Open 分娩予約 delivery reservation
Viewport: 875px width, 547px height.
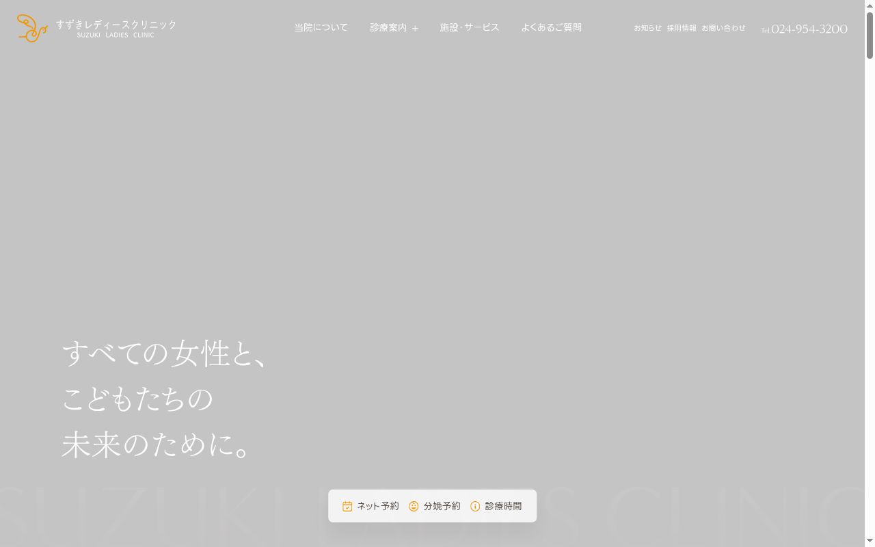pyautogui.click(x=435, y=506)
